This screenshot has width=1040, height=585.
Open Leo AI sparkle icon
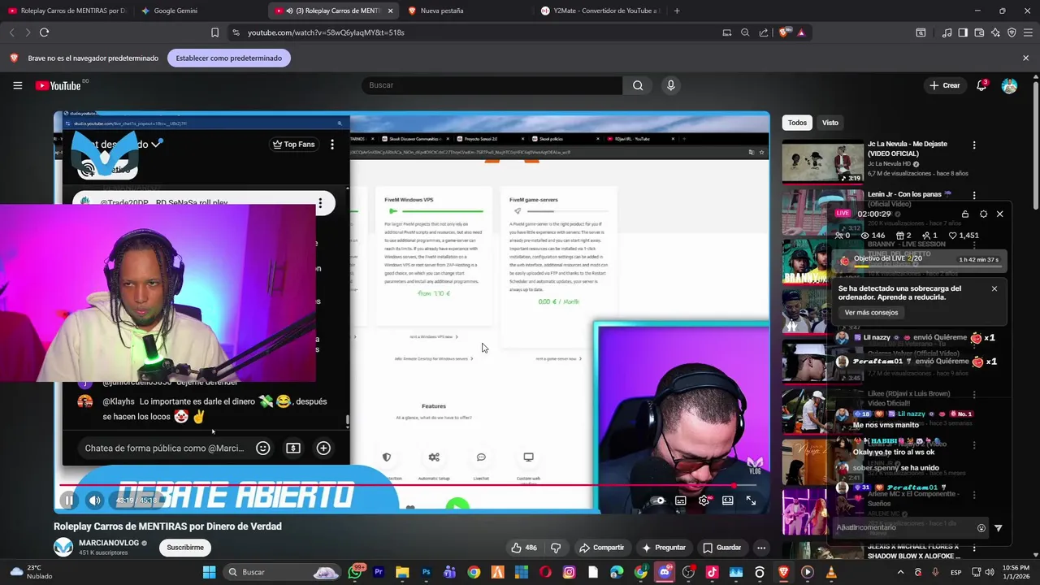pyautogui.click(x=995, y=32)
